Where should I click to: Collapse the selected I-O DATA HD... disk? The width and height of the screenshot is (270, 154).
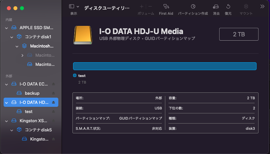[x=7, y=103]
